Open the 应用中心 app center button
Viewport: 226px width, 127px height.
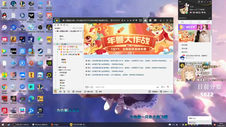tap(164, 91)
